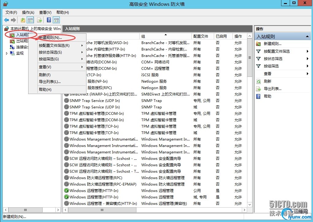The image size is (313, 222).
Task: Click gray icon of Windows 防火墙远程管理(RPC) rule
Action: click(66, 178)
